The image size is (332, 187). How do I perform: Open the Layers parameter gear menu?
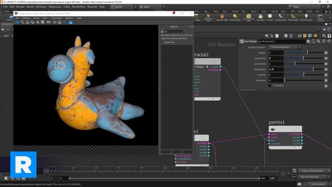326,52
